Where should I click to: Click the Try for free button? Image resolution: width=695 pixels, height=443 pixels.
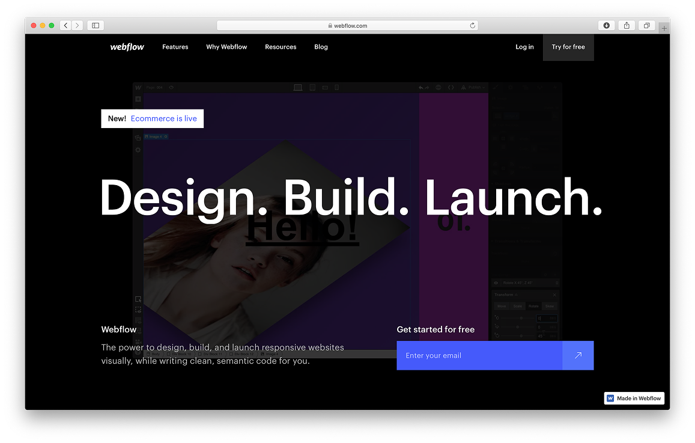coord(568,47)
